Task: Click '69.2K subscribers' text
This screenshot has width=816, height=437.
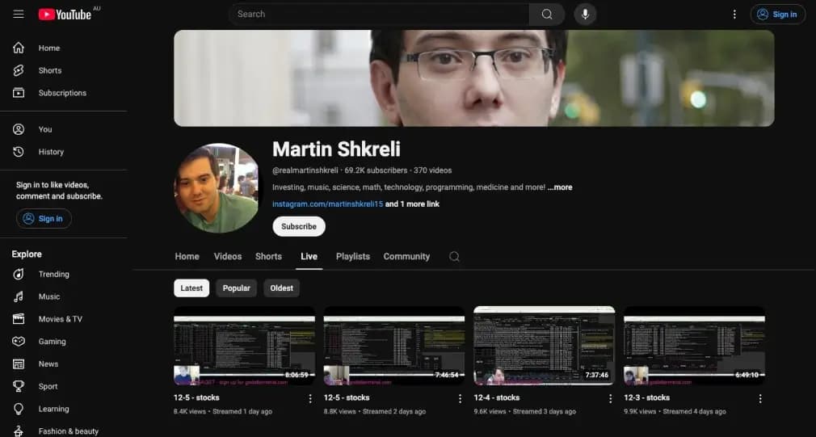Action: click(376, 170)
